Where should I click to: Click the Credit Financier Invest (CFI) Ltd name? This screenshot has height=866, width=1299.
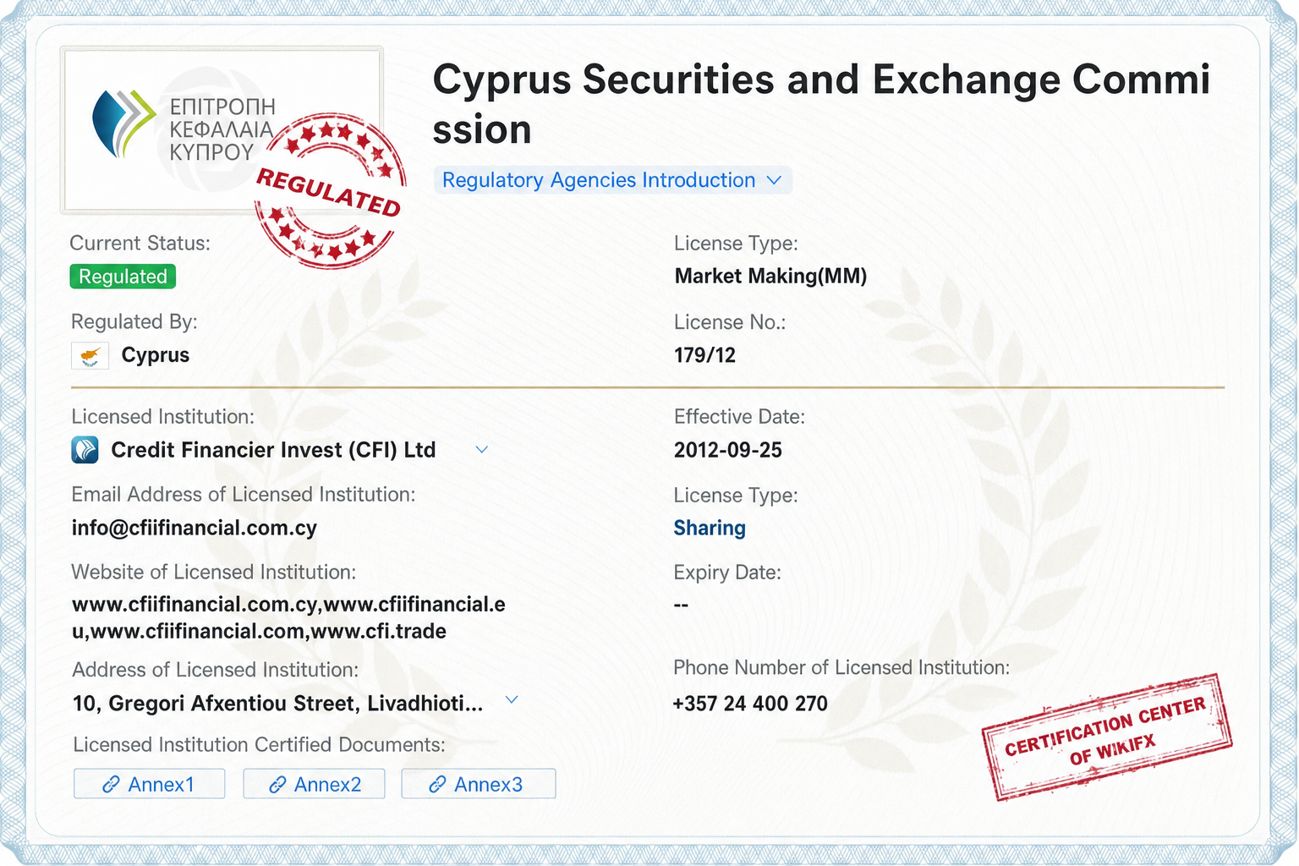(x=273, y=450)
